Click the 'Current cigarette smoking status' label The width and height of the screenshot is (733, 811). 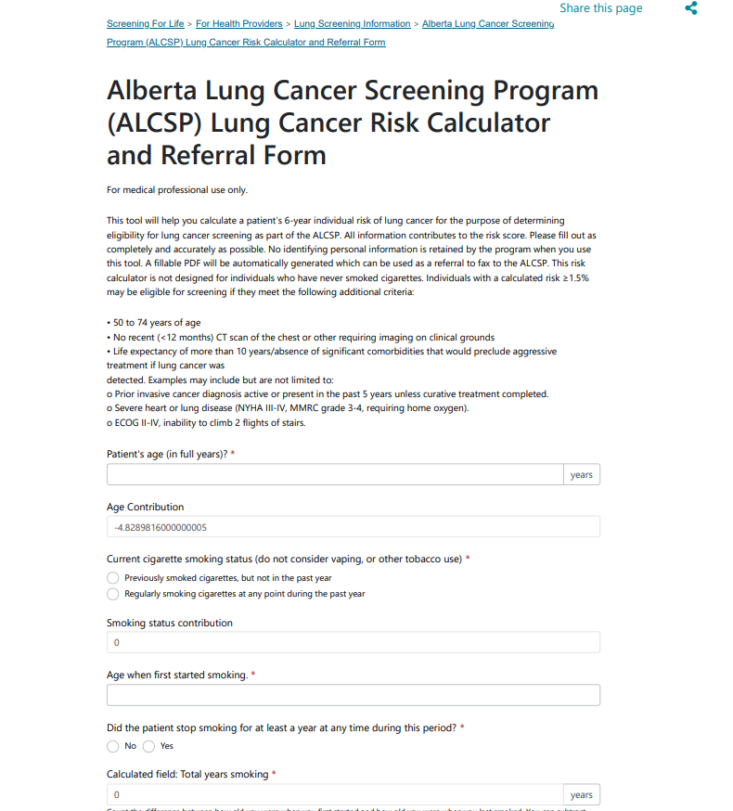tap(284, 559)
